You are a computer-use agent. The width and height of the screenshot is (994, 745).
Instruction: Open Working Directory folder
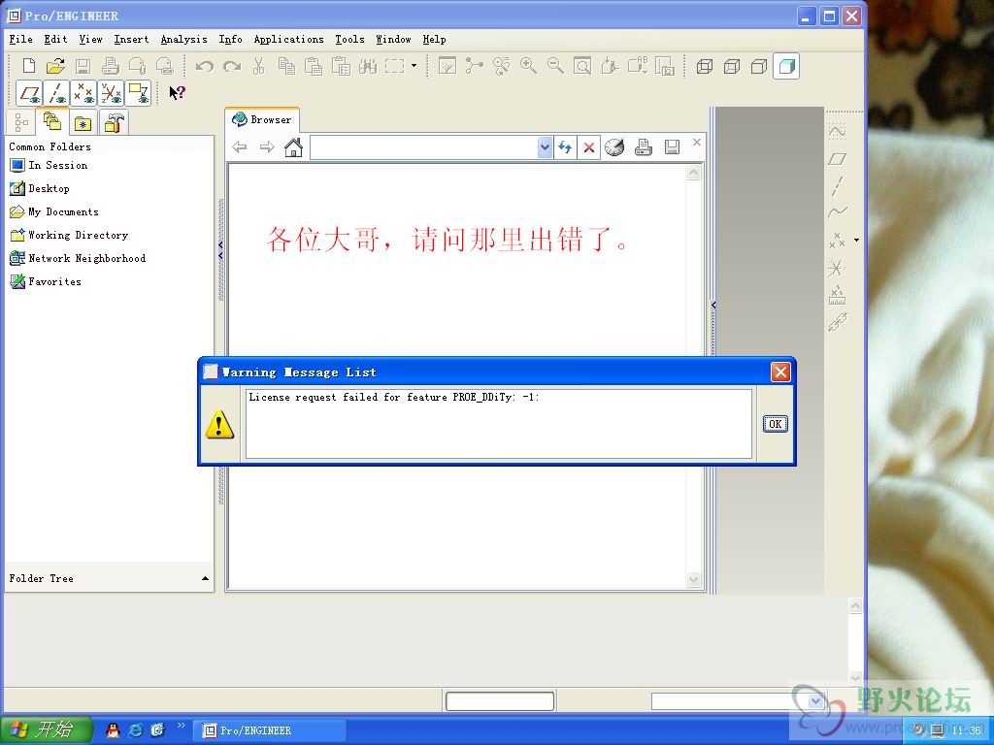[69, 235]
